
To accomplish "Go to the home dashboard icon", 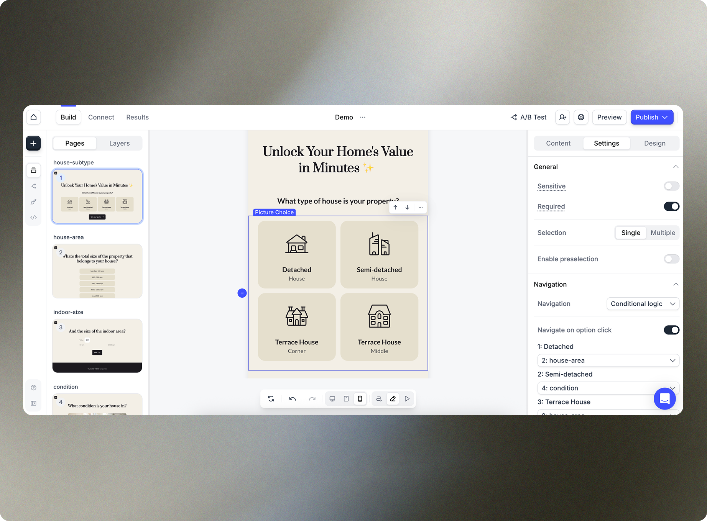I will (34, 117).
